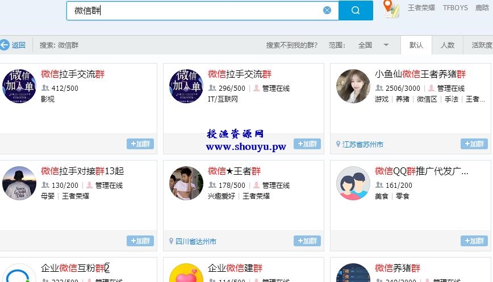Click the 零食 tag
Screen dimensions: 493x282
point(403,196)
